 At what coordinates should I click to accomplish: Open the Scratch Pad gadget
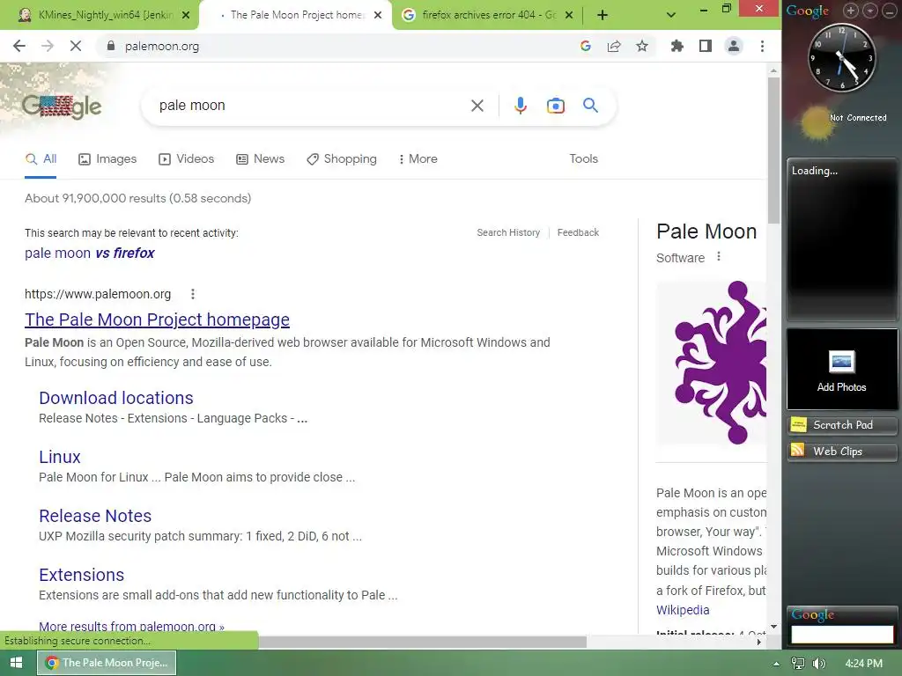click(841, 425)
